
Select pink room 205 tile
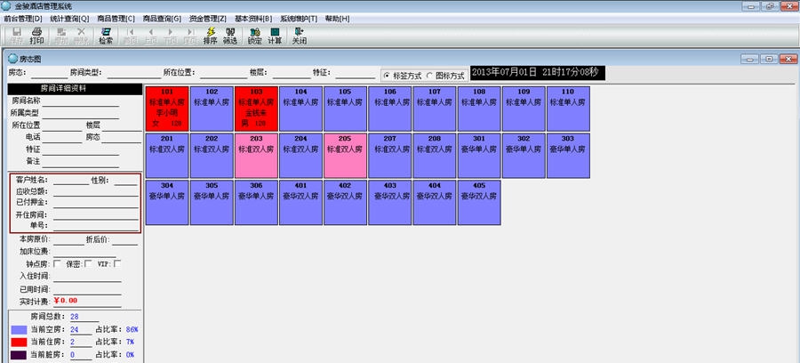[x=345, y=155]
